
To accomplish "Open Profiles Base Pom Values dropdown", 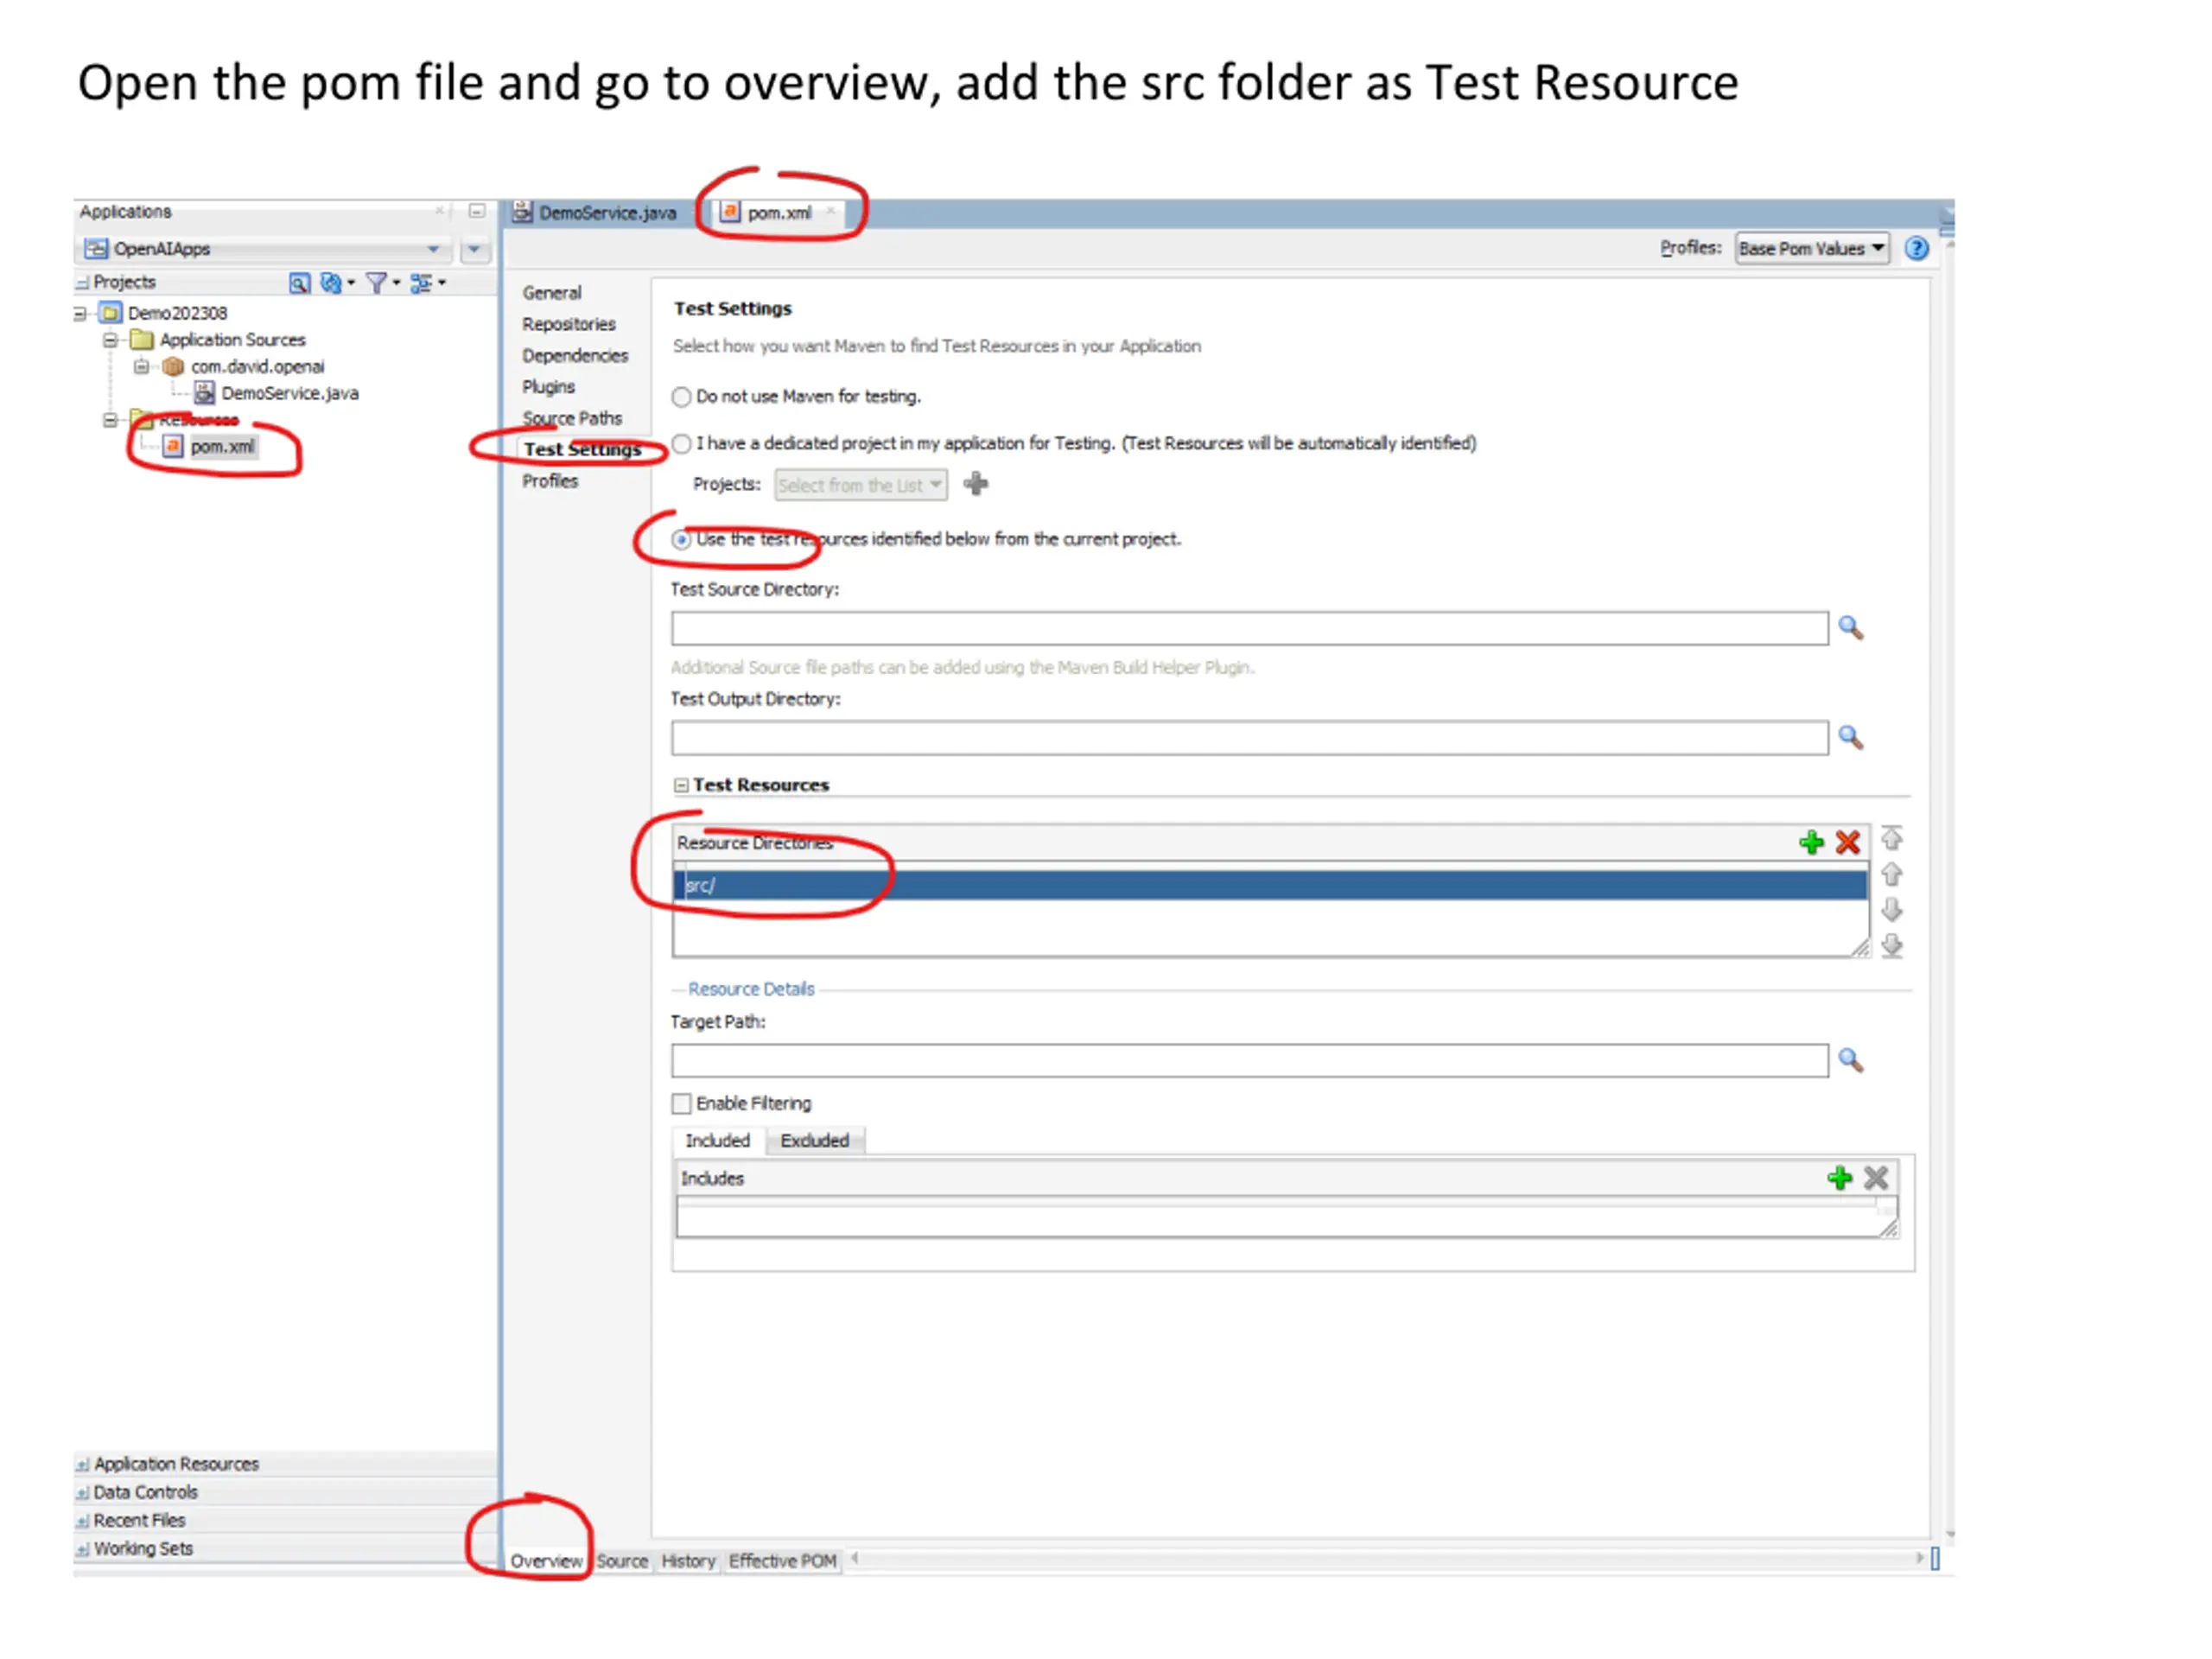I will 1811,248.
